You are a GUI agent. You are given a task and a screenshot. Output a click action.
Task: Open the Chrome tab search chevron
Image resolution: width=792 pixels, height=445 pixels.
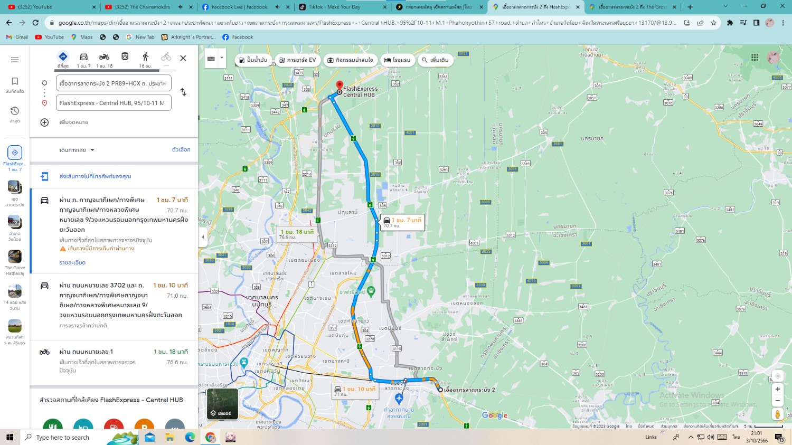click(725, 6)
